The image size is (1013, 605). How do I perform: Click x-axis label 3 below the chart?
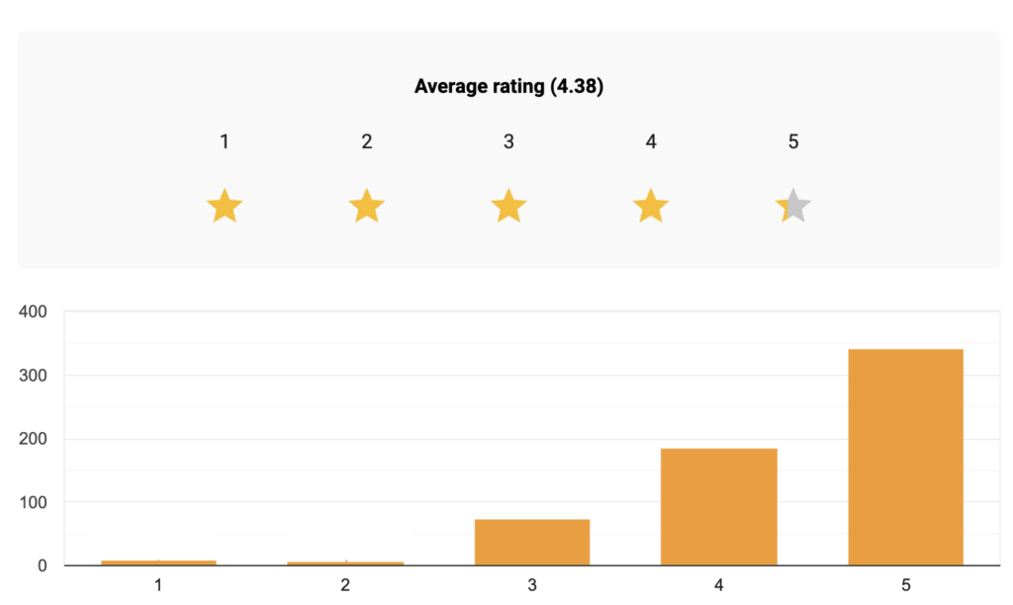pos(532,585)
